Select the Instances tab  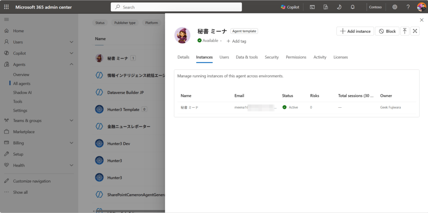point(204,57)
